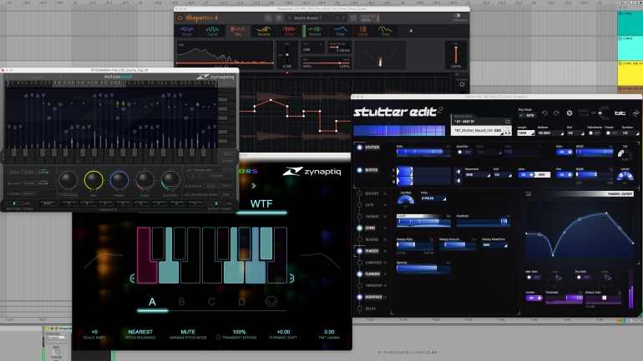The height and width of the screenshot is (361, 643).
Task: Toggle the Wet Gain switch
Action: (x=534, y=277)
